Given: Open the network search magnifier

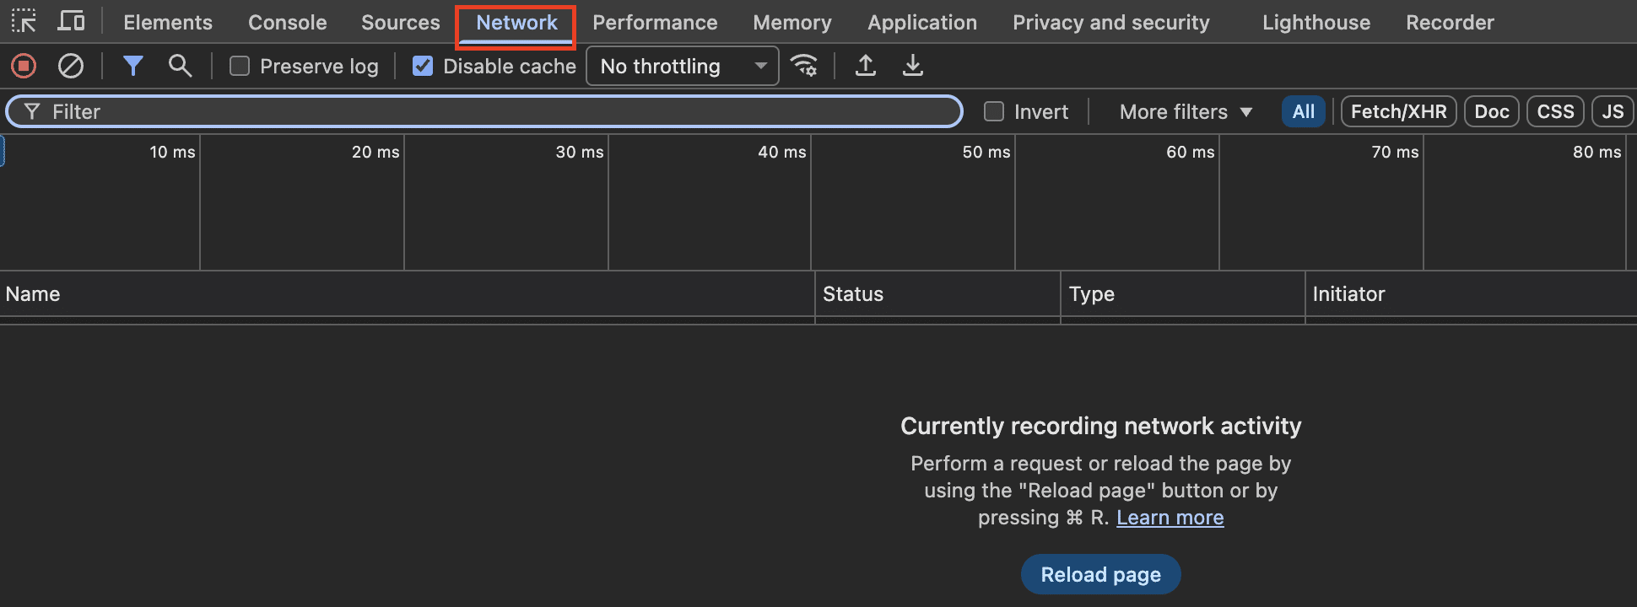Looking at the screenshot, I should [x=180, y=66].
